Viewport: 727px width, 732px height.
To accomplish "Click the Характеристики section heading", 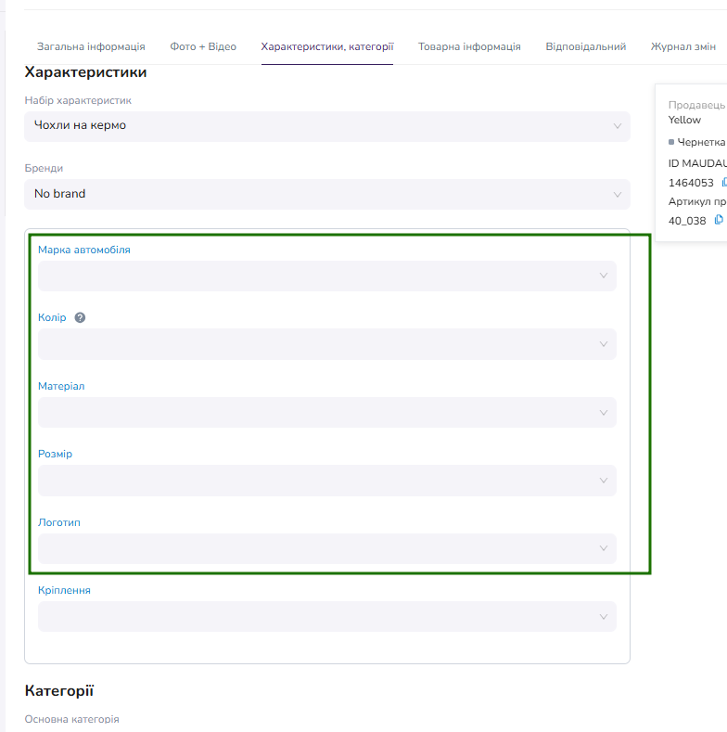I will pyautogui.click(x=85, y=72).
